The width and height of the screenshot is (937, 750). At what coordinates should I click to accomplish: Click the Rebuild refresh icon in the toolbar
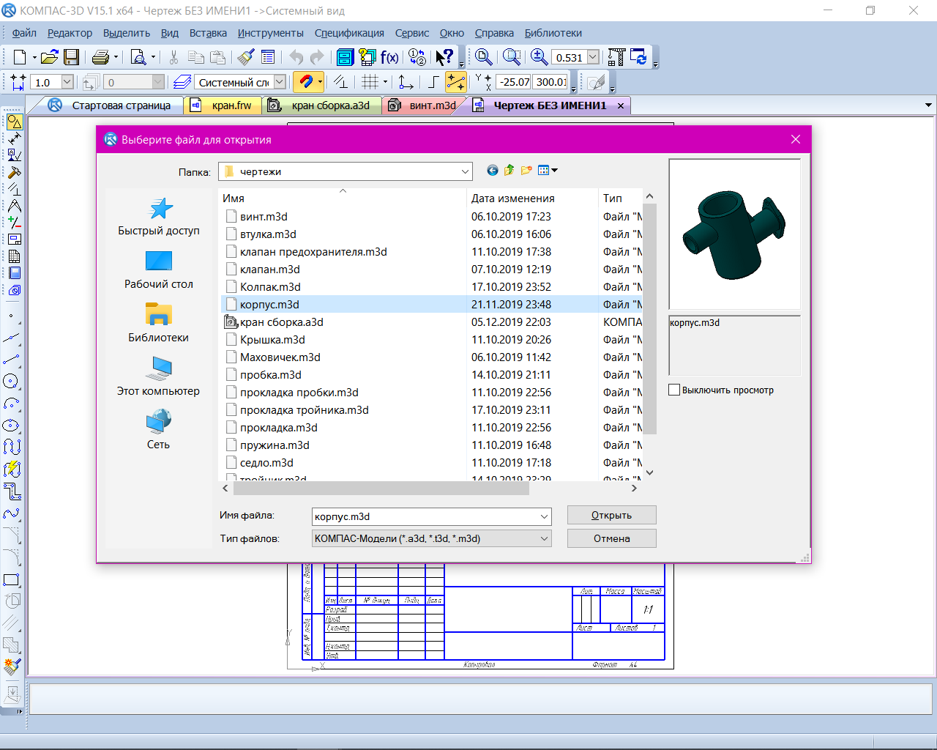click(x=638, y=57)
